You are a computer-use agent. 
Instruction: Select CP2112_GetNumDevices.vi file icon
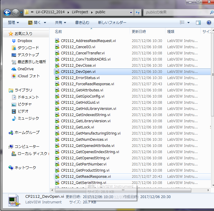click(x=57, y=140)
